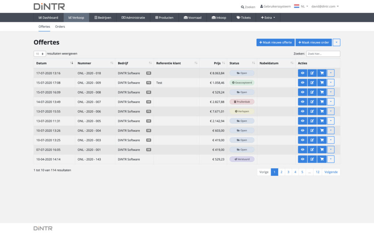This screenshot has height=233, width=374.
Task: Click the edit icon for offer ONL - 2020 - 009
Action: tap(312, 83)
